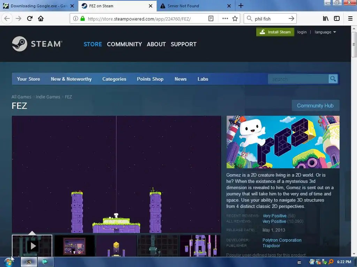Open Categories menu
This screenshot has width=357, height=267.
(114, 79)
